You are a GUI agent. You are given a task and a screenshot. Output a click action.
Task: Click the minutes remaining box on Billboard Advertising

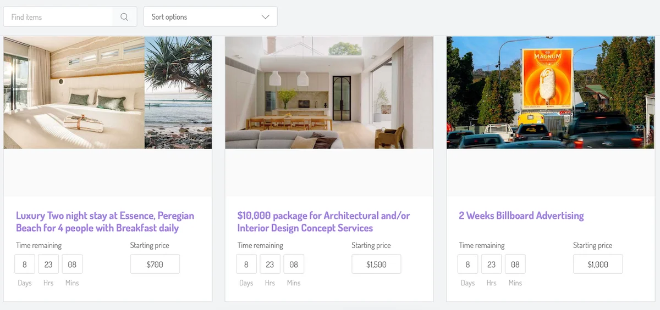coord(515,264)
